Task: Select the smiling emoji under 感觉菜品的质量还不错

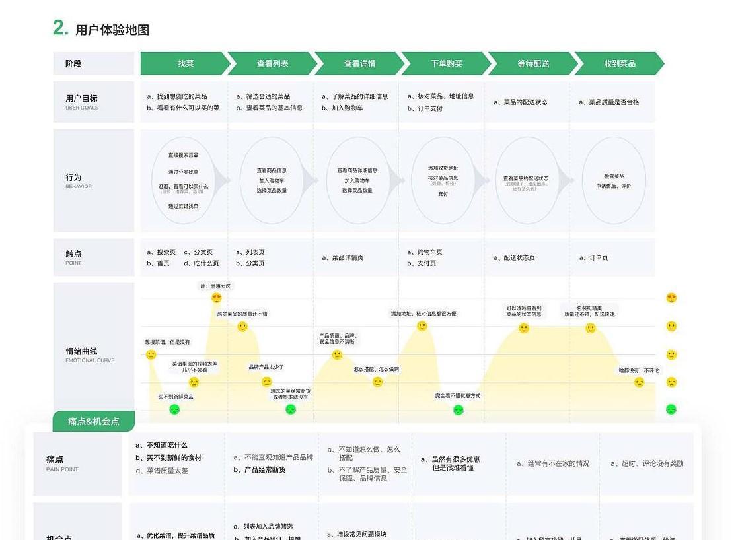Action: (242, 327)
